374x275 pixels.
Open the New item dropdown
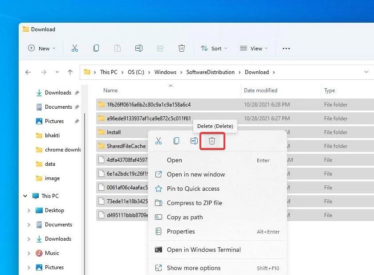pos(42,48)
